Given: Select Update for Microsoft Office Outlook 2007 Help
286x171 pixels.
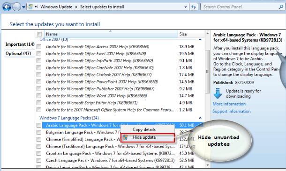Looking at the screenshot, I should pos(98,75).
